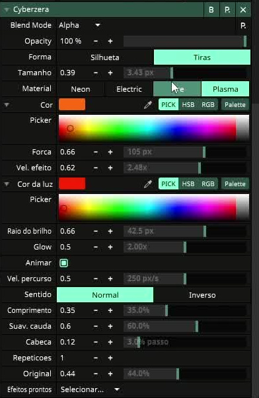The height and width of the screenshot is (398, 259).
Task: Open the Blend Mode Alpha dropdown
Action: 79,25
